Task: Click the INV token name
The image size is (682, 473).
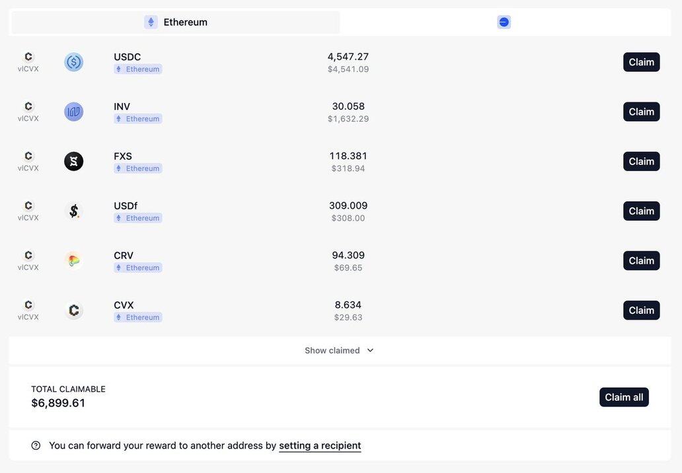Action: (122, 106)
